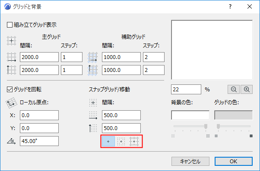The width and height of the screenshot is (260, 171).
Task: Click the grid color slider handle
Action: pyautogui.click(x=218, y=126)
